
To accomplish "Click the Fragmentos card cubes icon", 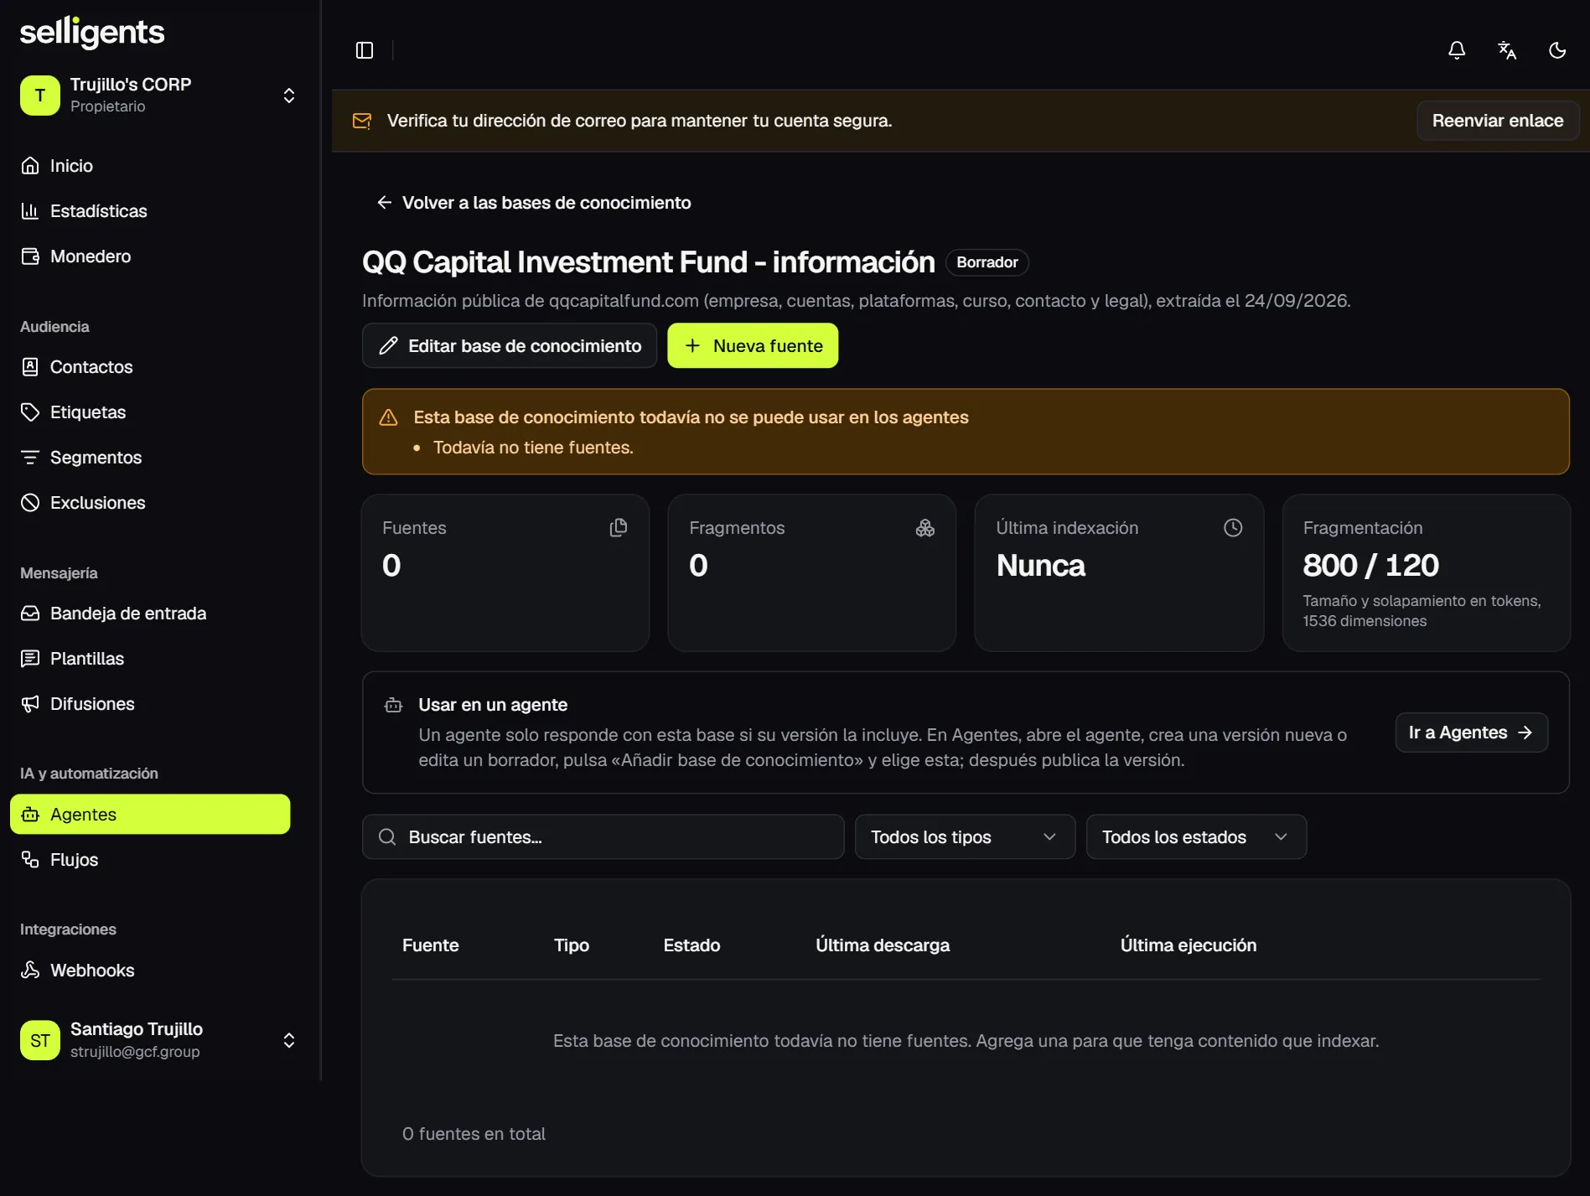I will tap(925, 527).
